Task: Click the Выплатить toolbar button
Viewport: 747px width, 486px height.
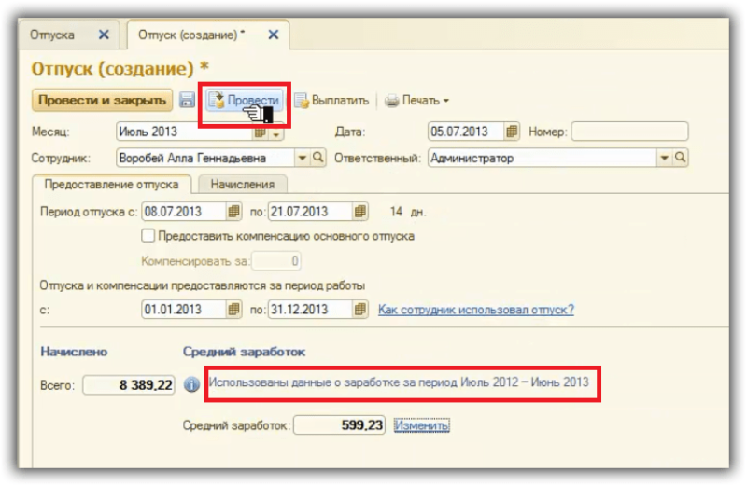Action: (x=331, y=101)
